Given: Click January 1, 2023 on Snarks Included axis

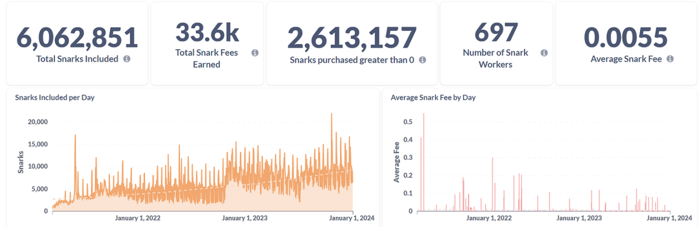Looking at the screenshot, I should point(245,218).
